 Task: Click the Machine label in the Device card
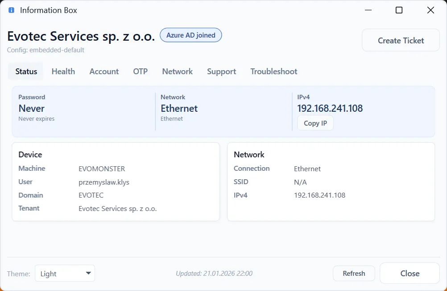pos(32,169)
